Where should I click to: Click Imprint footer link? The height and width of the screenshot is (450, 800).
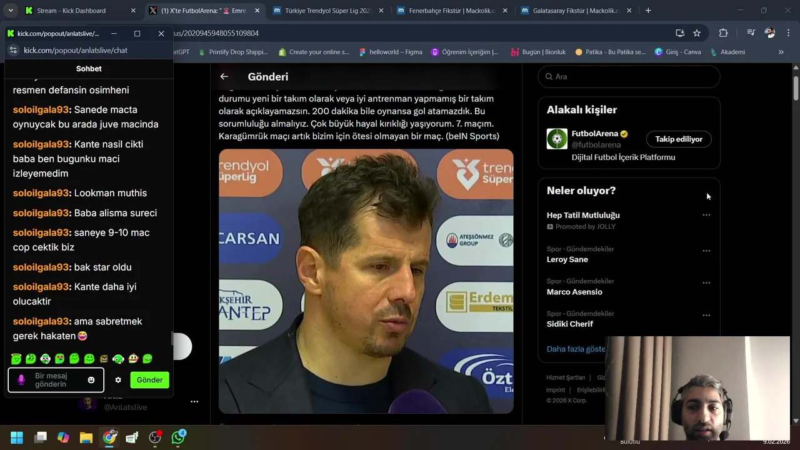click(556, 390)
